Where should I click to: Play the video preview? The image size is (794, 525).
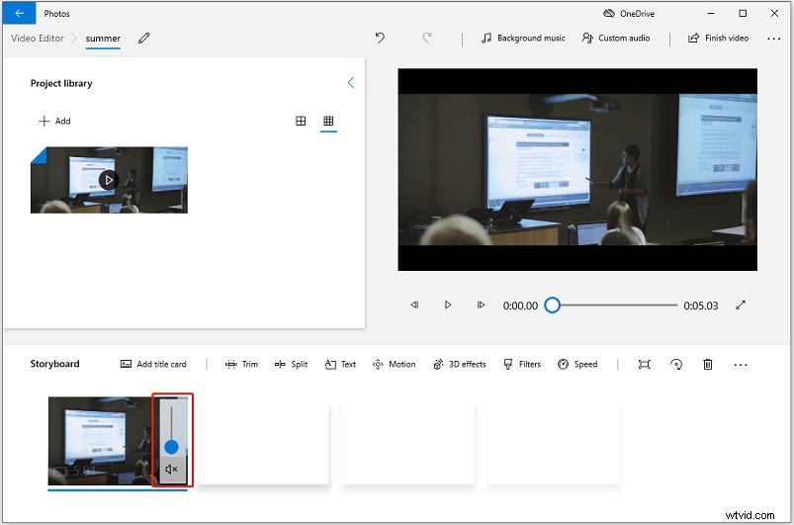point(448,305)
